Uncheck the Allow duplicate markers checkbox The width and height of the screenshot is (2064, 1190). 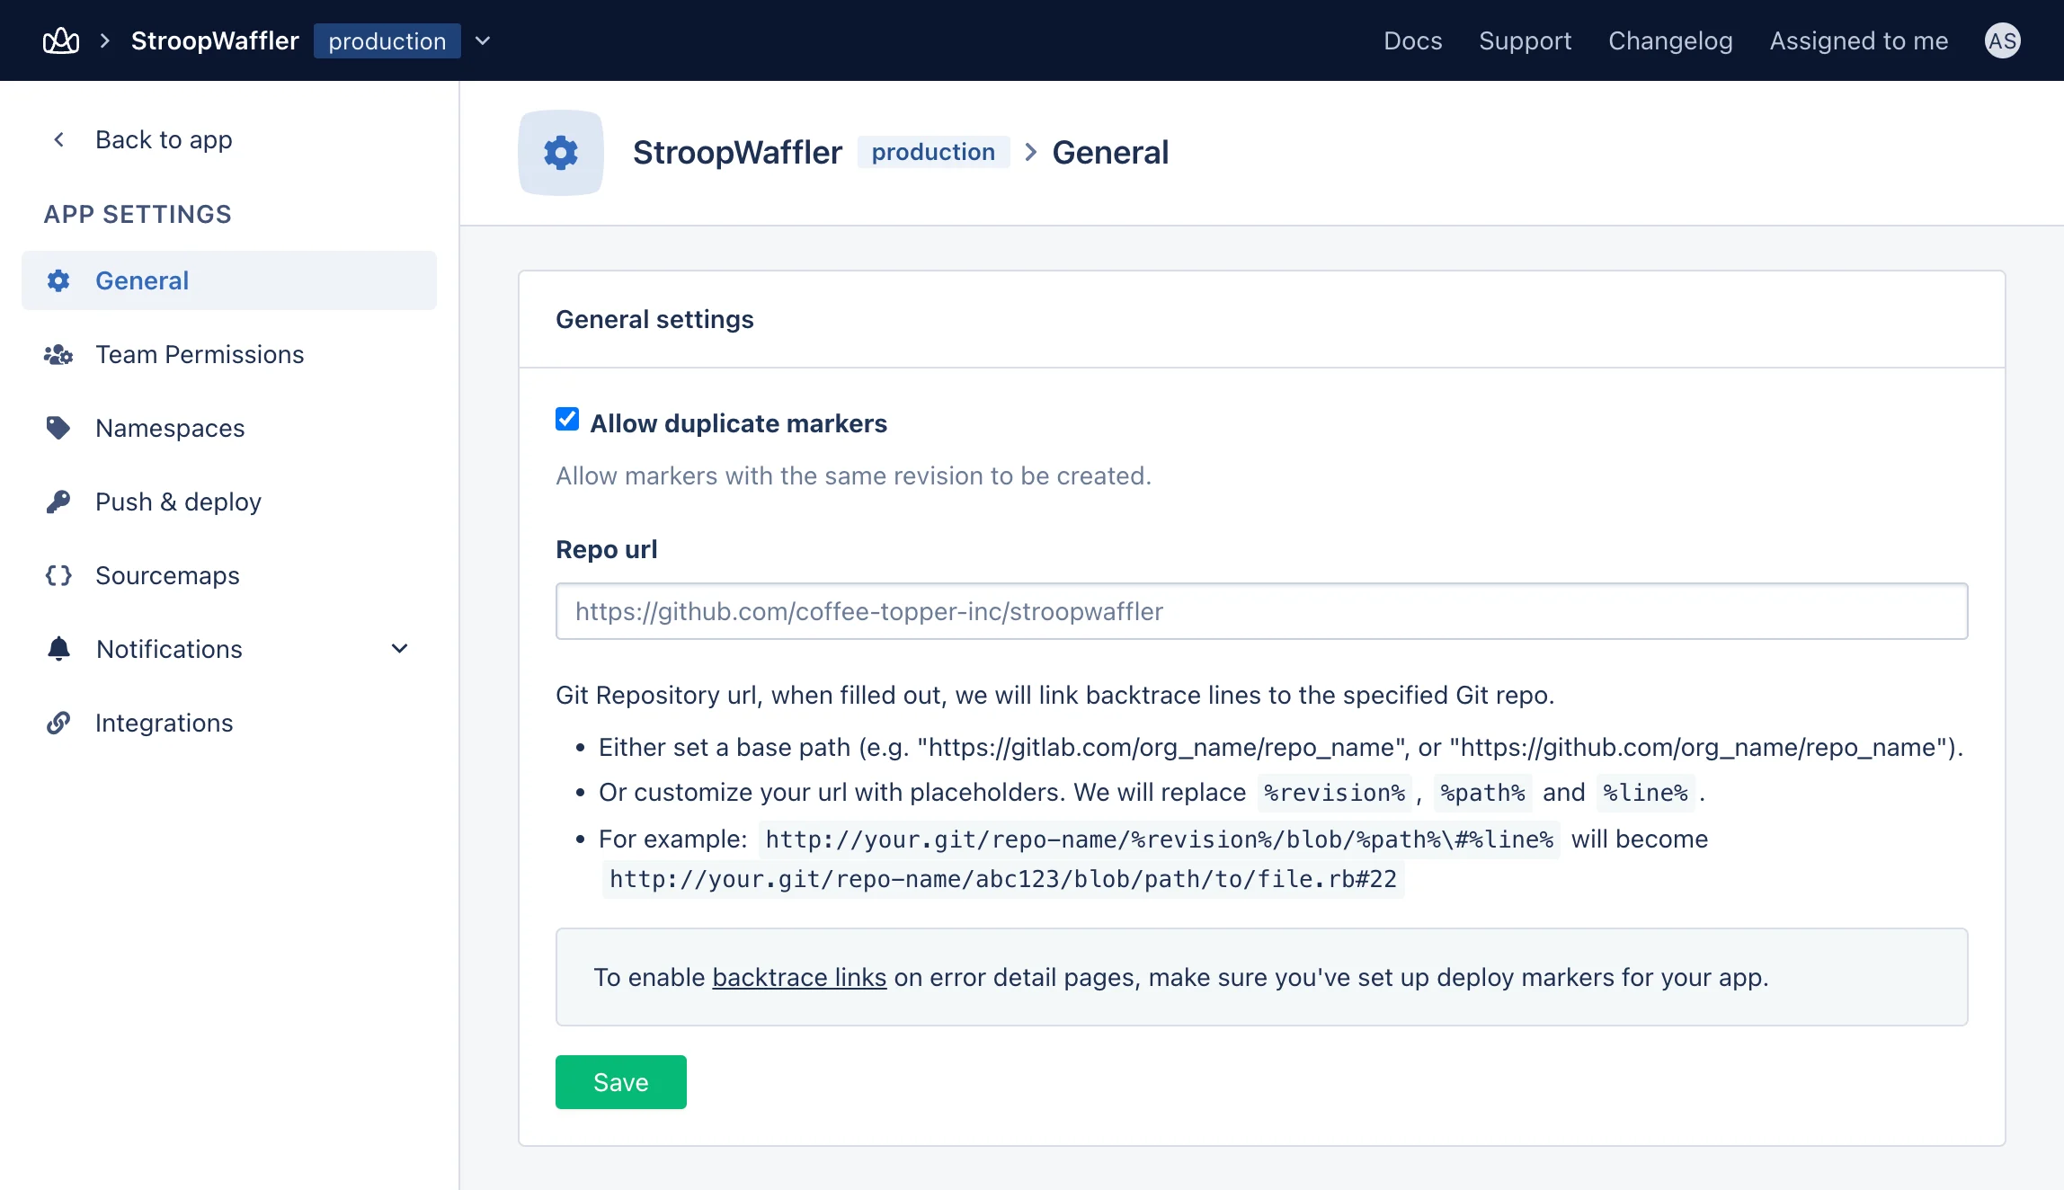567,419
